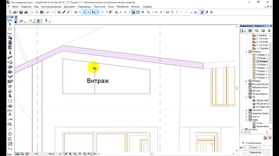Select the Wall tool in toolbox
279x156 pixels.
coord(10,38)
